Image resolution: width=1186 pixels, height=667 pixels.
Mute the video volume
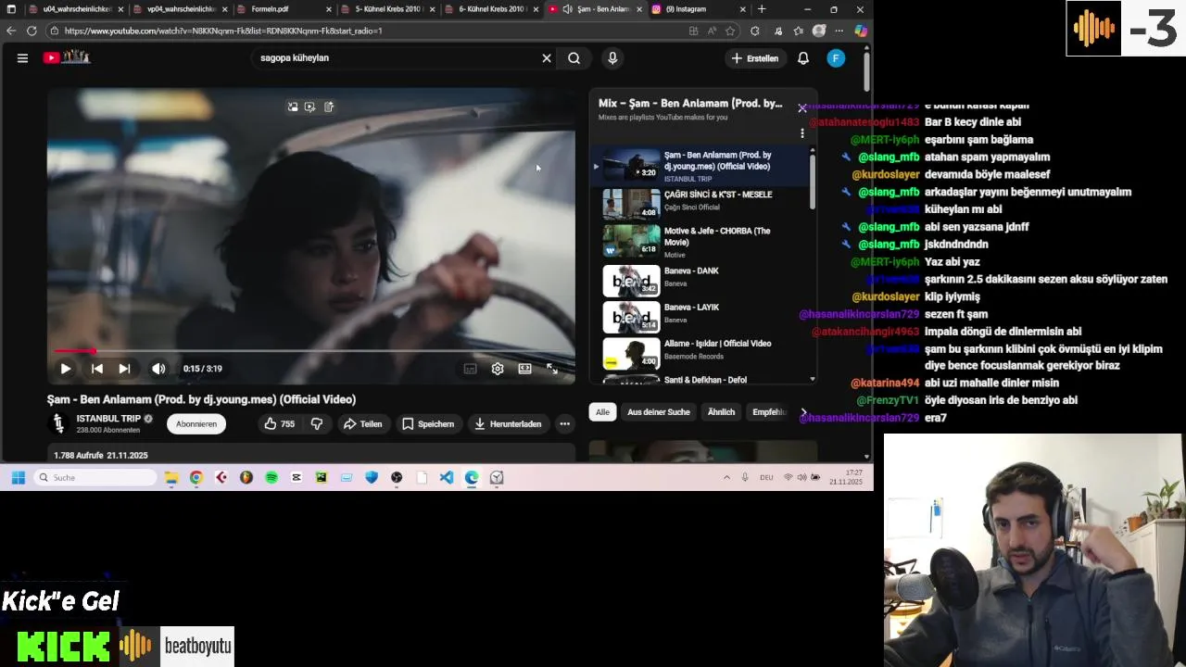tap(158, 369)
